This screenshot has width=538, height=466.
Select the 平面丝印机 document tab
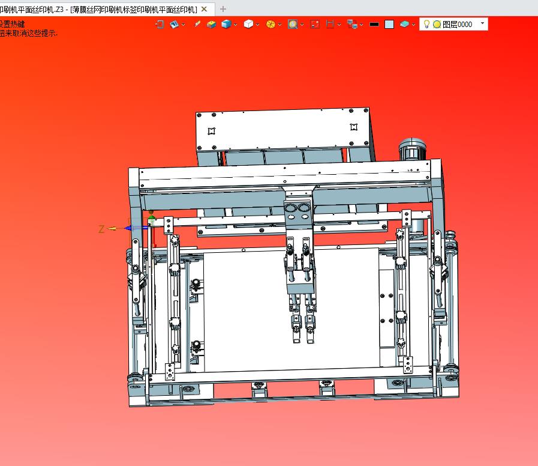pyautogui.click(x=99, y=9)
